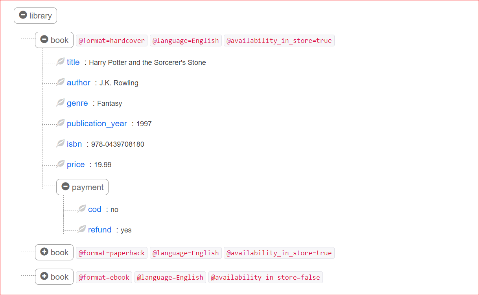Click the refund node label
The width and height of the screenshot is (479, 295).
99,229
